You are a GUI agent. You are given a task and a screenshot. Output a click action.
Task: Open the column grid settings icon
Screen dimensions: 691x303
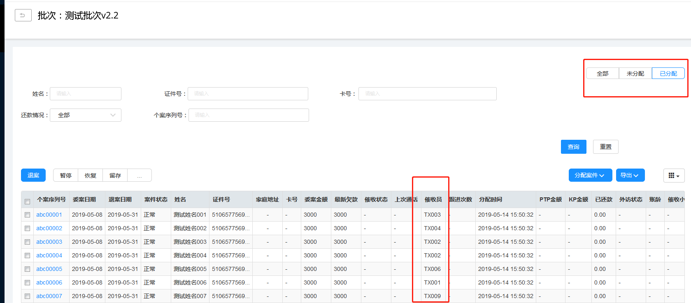pyautogui.click(x=674, y=176)
